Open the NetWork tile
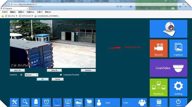 click(159, 87)
